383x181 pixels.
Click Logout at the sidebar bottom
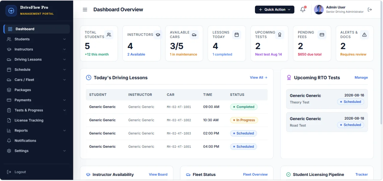(x=37, y=172)
